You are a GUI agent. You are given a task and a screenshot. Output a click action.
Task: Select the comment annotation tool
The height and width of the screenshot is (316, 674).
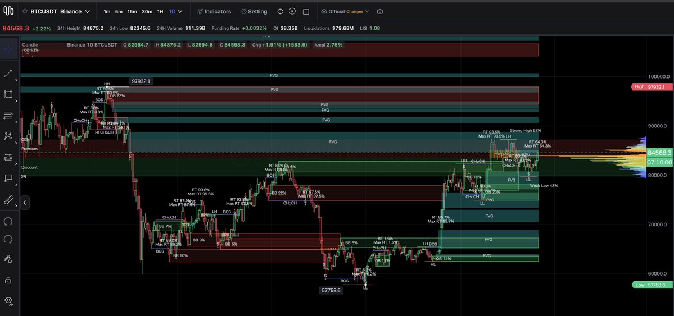8,178
